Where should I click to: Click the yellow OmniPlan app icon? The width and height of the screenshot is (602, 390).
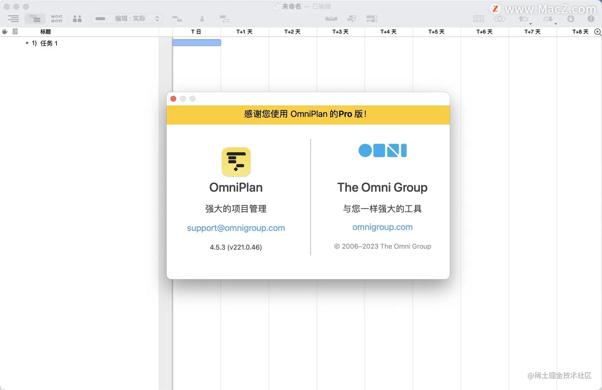coord(236,162)
